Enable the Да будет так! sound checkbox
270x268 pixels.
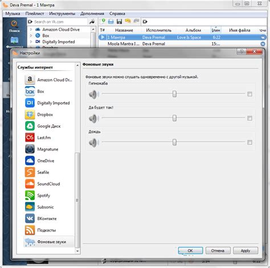click(249, 118)
